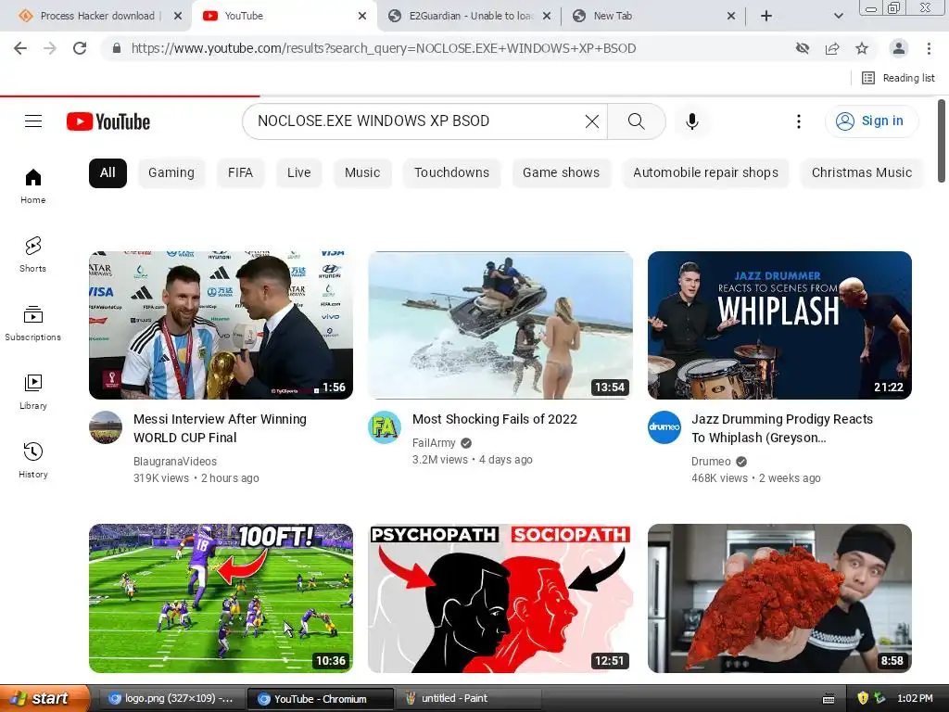The height and width of the screenshot is (712, 949).
Task: Open Library in the sidebar
Action: click(x=32, y=392)
